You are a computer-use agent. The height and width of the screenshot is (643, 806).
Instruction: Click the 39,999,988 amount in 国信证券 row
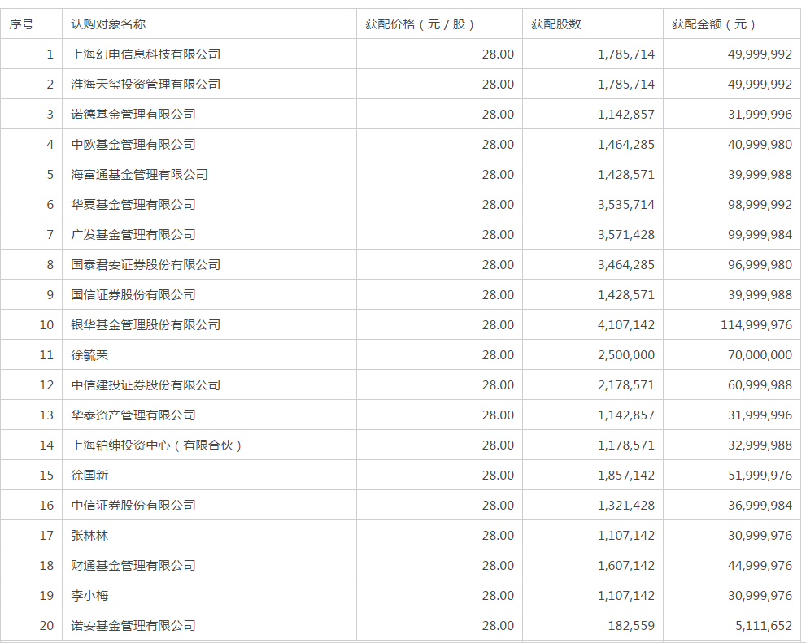click(x=760, y=295)
